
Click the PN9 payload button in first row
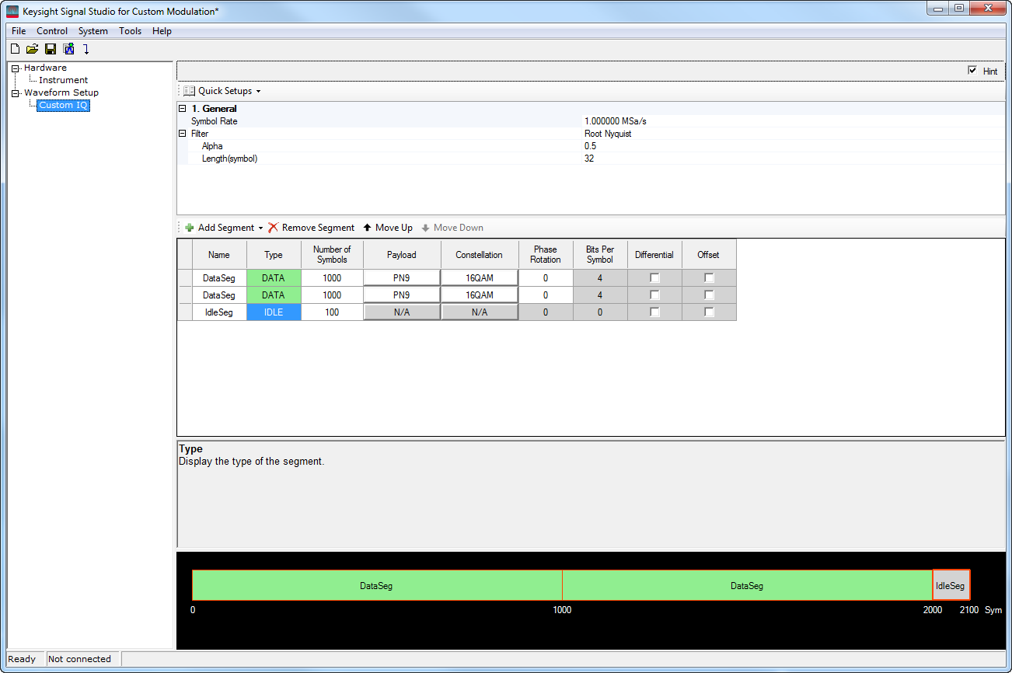click(402, 277)
